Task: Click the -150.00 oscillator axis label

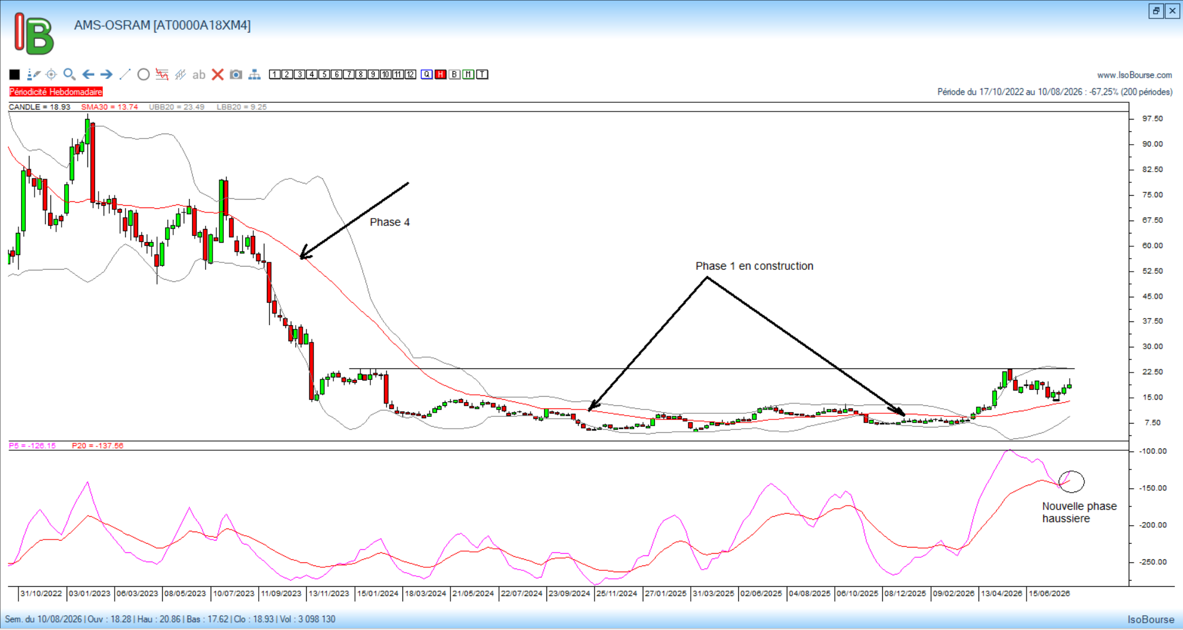Action: point(1153,488)
